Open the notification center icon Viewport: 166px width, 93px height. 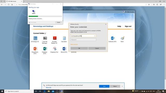click(x=163, y=91)
